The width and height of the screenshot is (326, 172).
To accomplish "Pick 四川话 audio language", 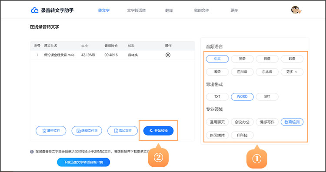I will pyautogui.click(x=242, y=72).
